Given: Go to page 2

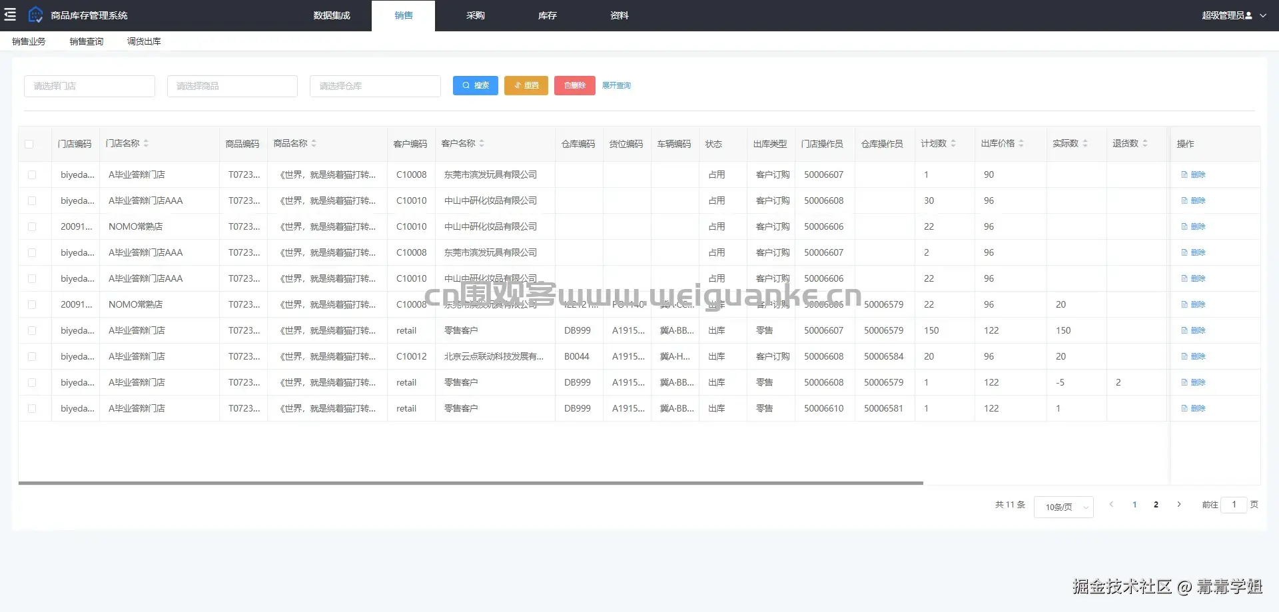Looking at the screenshot, I should click(x=1156, y=505).
